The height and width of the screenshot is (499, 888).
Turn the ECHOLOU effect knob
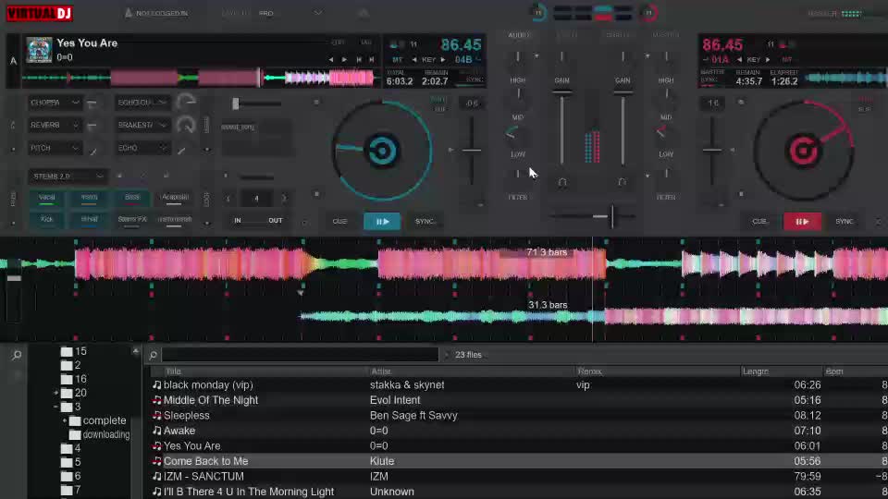point(186,103)
